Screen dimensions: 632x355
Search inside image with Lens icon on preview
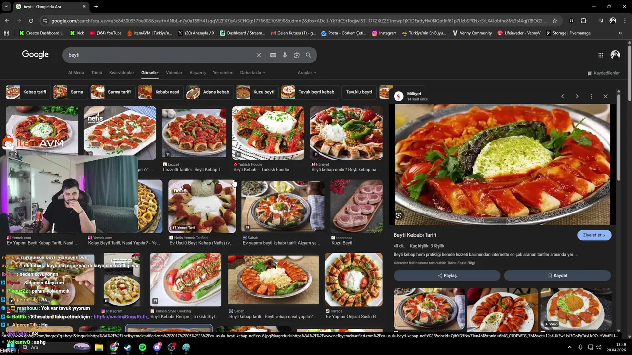click(399, 215)
